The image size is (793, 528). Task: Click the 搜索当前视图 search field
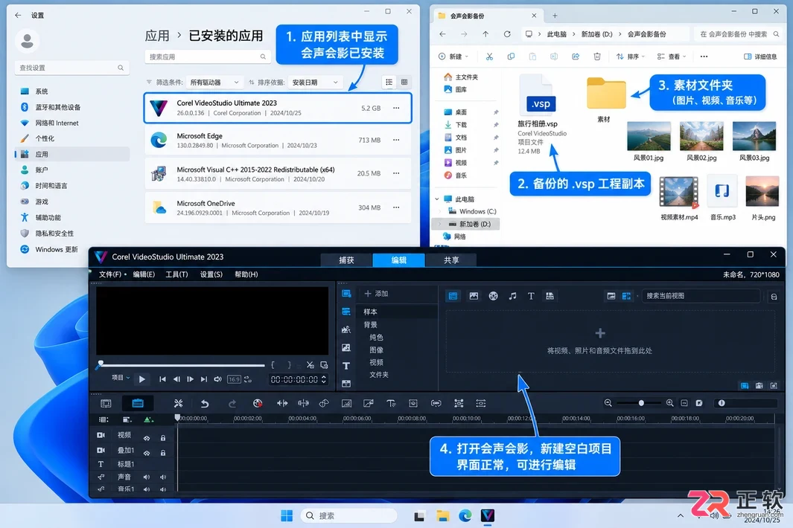[701, 296]
